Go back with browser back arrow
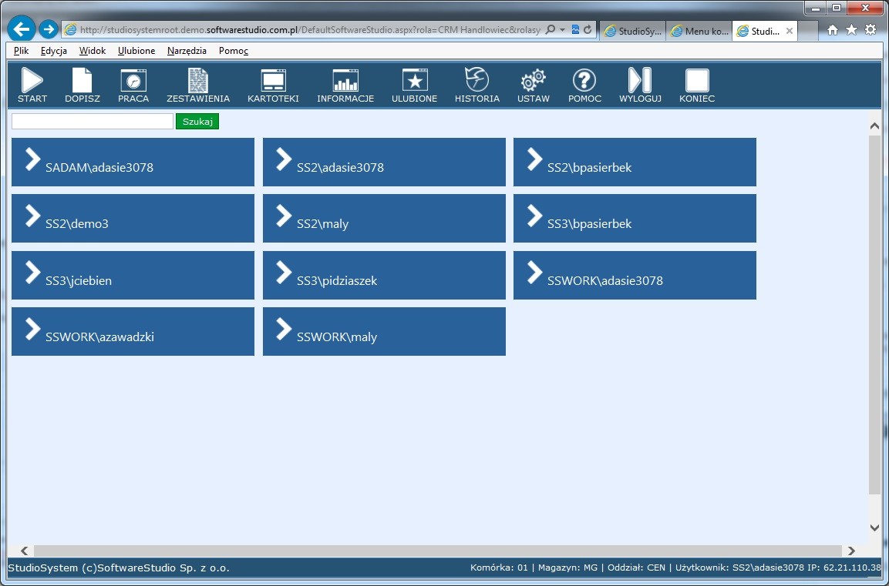The image size is (889, 586). (22, 28)
